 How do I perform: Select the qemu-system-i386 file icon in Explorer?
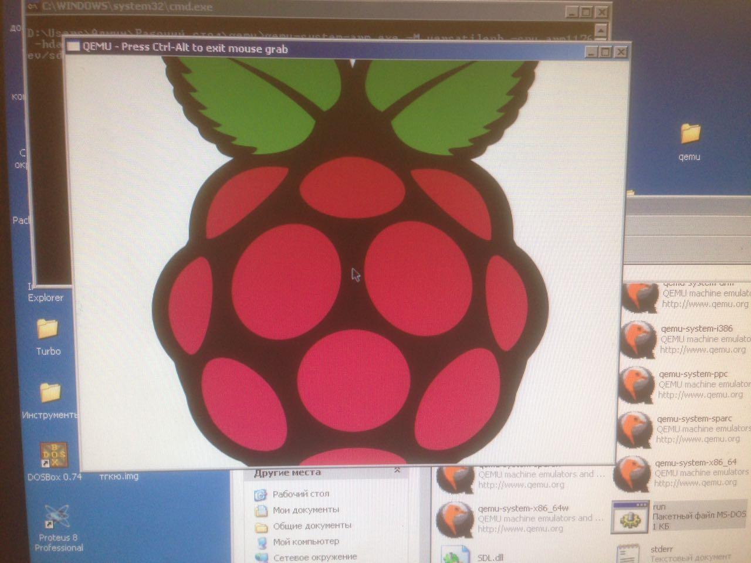(x=637, y=340)
